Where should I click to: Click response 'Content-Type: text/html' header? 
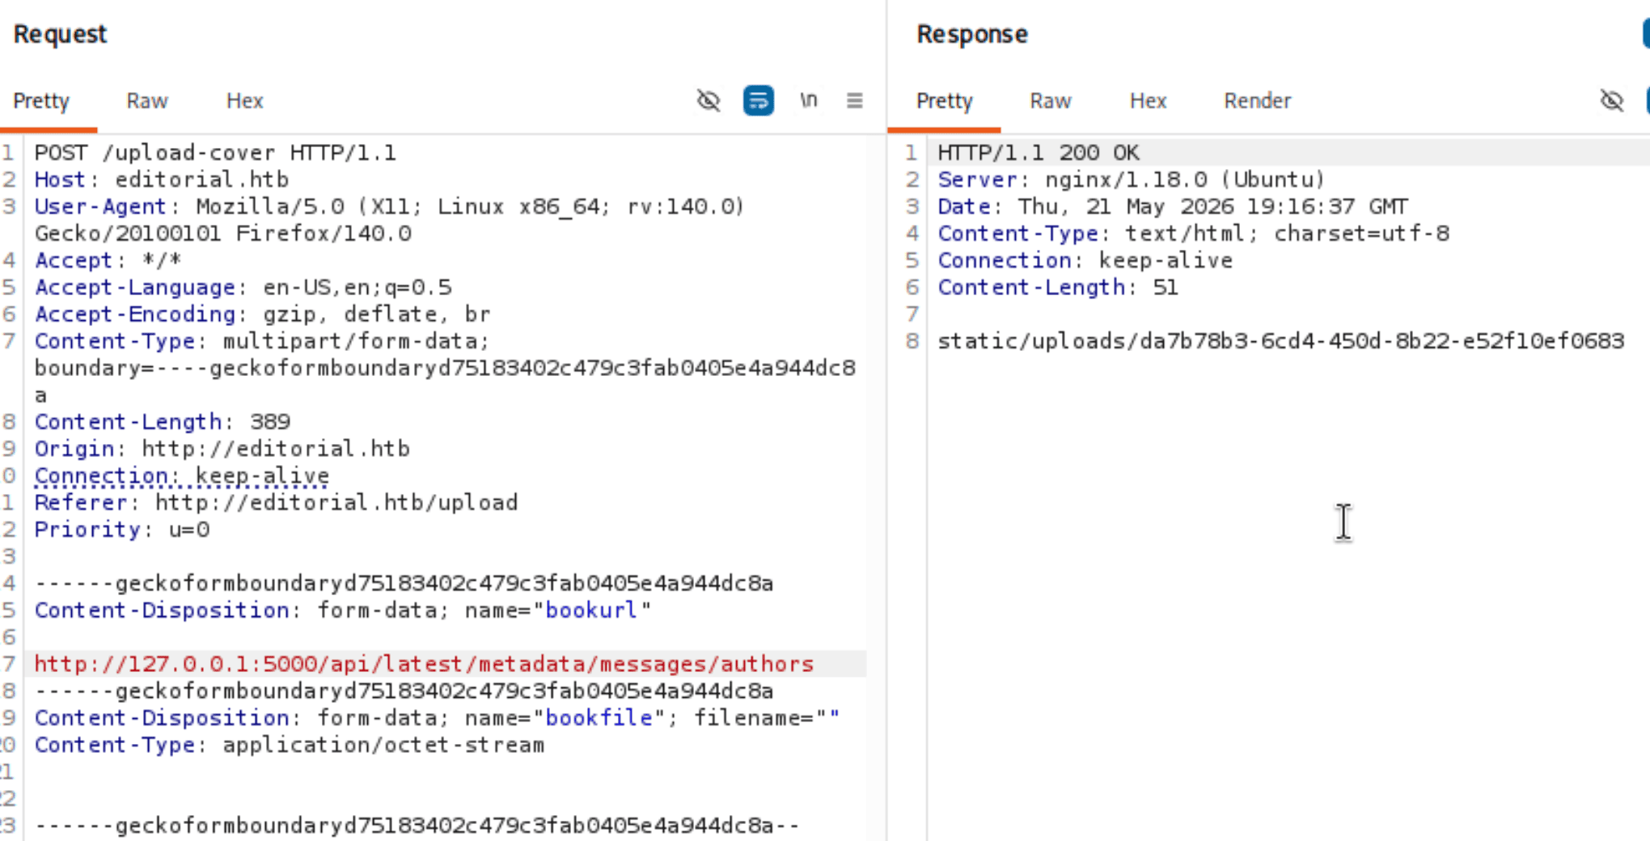coord(1193,234)
